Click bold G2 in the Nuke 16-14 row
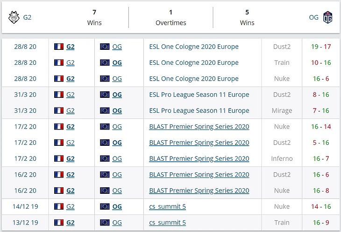Image resolution: width=341 pixels, height=232 pixels. pyautogui.click(x=71, y=126)
